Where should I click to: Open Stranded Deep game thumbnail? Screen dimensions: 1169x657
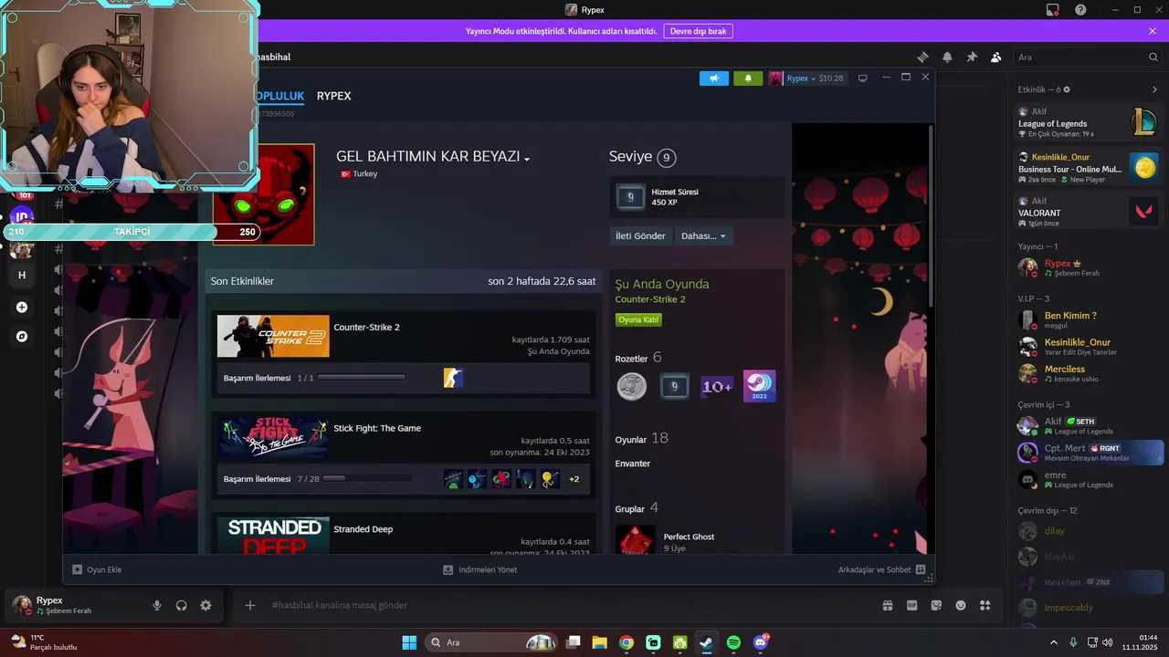(273, 534)
